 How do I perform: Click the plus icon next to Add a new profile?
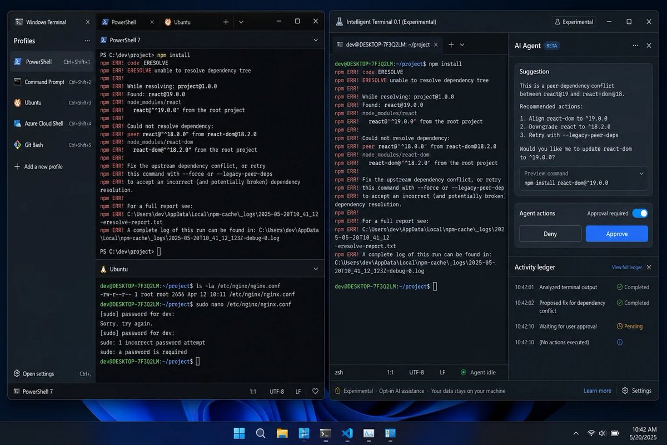[x=17, y=166]
